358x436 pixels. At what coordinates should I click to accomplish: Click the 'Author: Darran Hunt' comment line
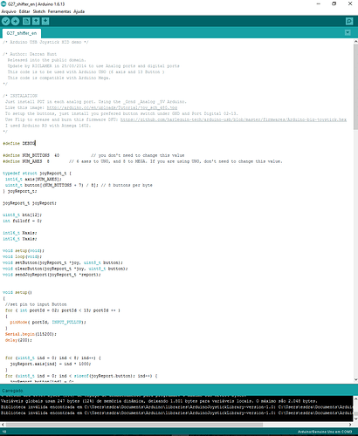[30, 54]
